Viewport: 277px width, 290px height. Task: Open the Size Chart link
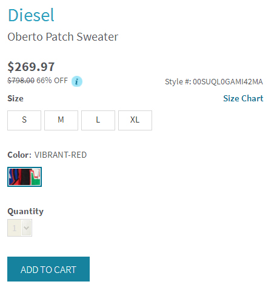[243, 98]
